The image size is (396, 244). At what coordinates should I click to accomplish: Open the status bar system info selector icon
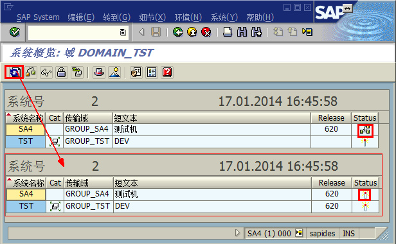(299, 233)
